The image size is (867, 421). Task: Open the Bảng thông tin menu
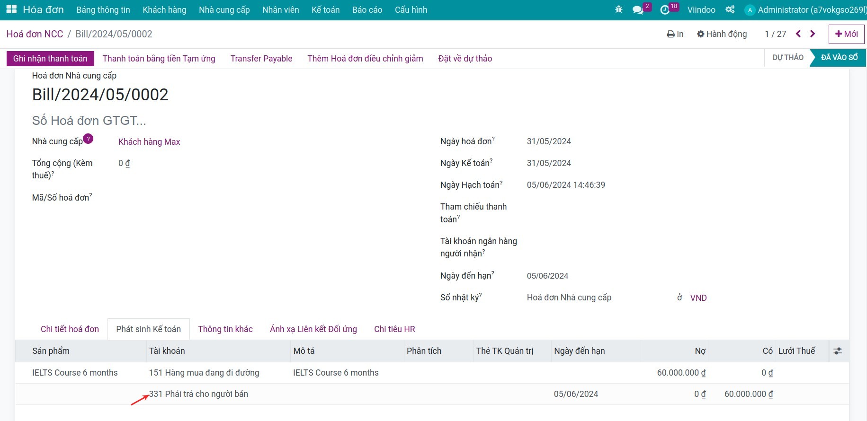tap(103, 10)
